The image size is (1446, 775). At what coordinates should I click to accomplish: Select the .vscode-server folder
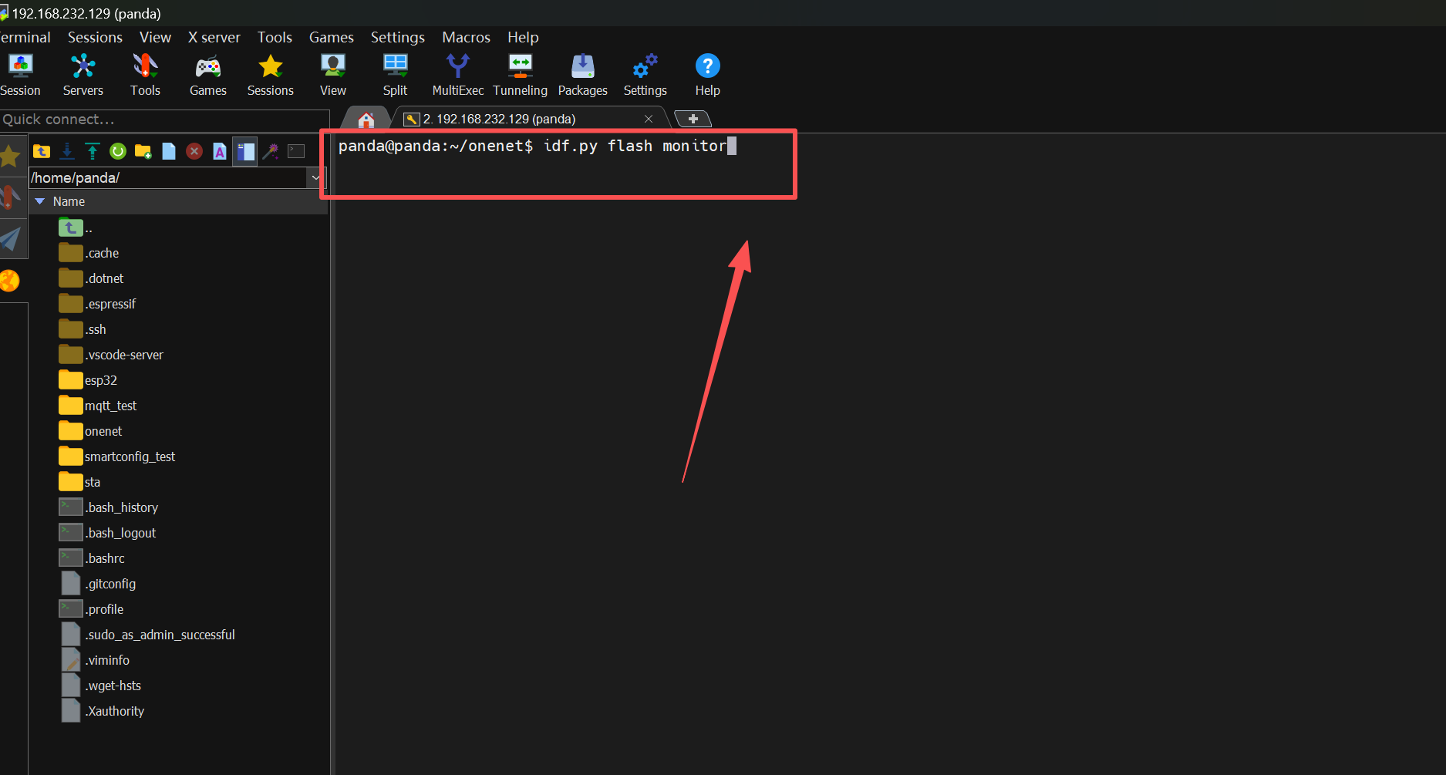(x=111, y=355)
